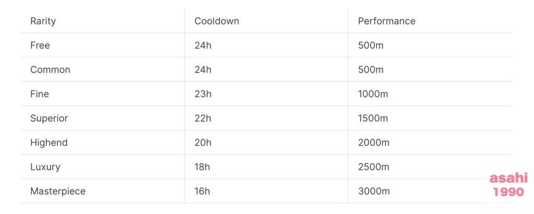Select the Free rarity cell

[x=40, y=45]
